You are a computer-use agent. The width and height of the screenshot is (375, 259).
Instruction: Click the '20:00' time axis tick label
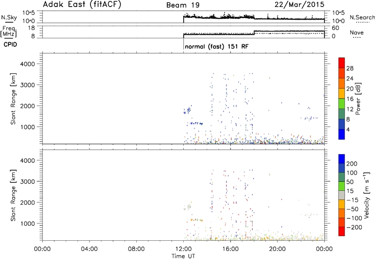(x=277, y=249)
